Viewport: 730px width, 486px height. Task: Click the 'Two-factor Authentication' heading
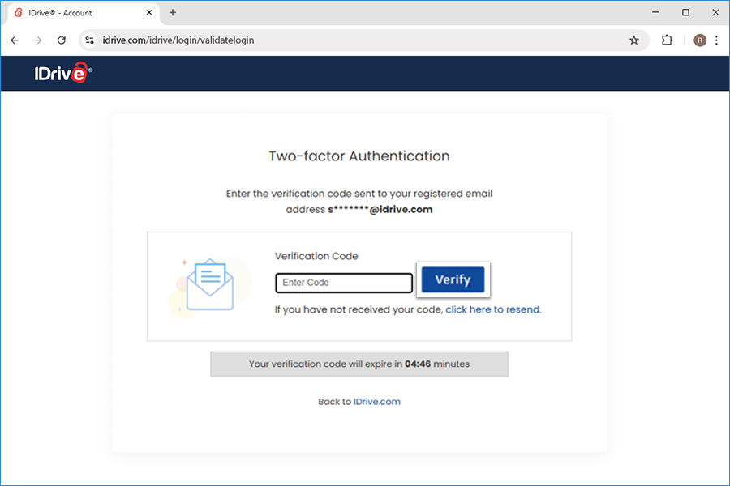pos(359,156)
